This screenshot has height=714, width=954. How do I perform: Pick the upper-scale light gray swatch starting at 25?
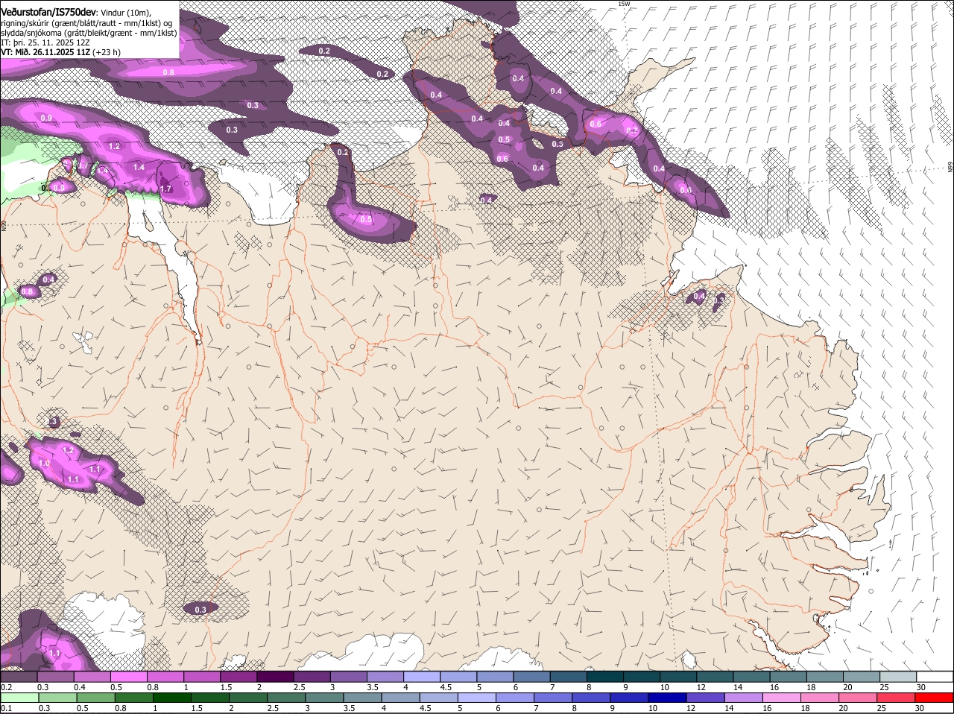point(899,677)
